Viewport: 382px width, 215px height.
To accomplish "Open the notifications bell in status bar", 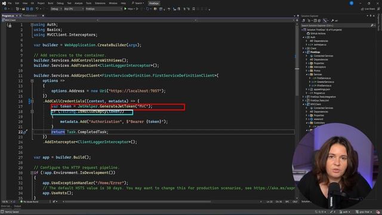I will [x=378, y=212].
